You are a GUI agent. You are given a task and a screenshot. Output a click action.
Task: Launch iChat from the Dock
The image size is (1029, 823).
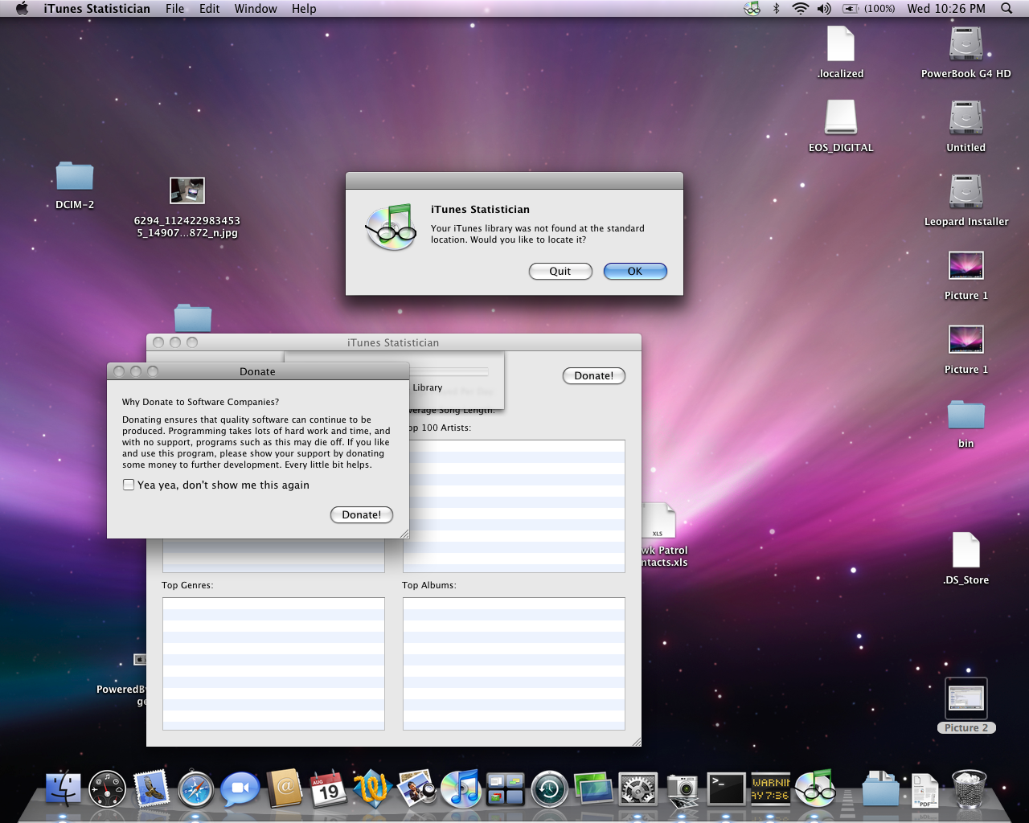240,789
